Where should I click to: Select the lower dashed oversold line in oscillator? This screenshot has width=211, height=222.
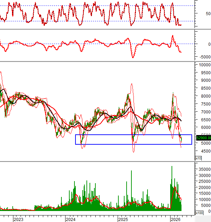pos(96,21)
